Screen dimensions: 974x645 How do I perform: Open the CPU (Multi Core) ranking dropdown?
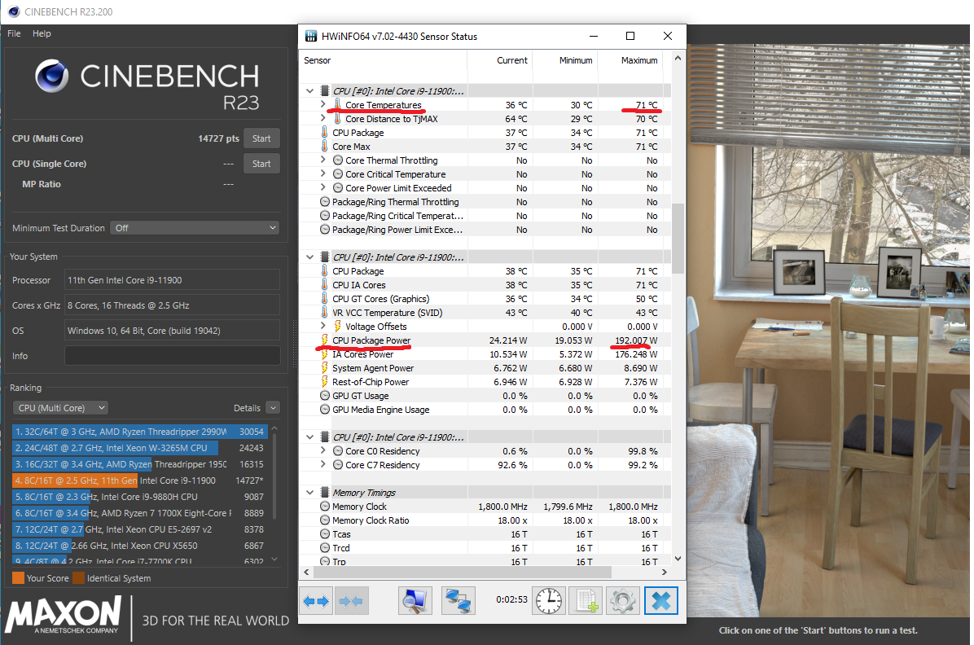[60, 408]
